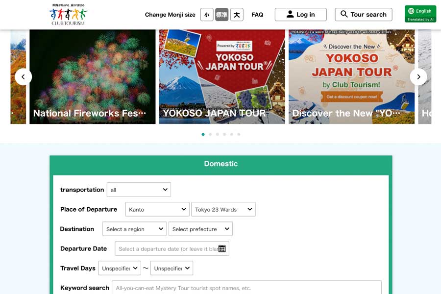
Task: Open the Kanto departure region dropdown
Action: coord(157,209)
